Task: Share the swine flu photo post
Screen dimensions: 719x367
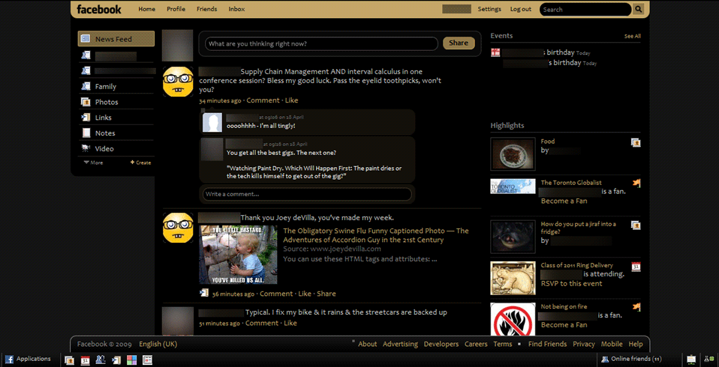Action: (x=326, y=294)
